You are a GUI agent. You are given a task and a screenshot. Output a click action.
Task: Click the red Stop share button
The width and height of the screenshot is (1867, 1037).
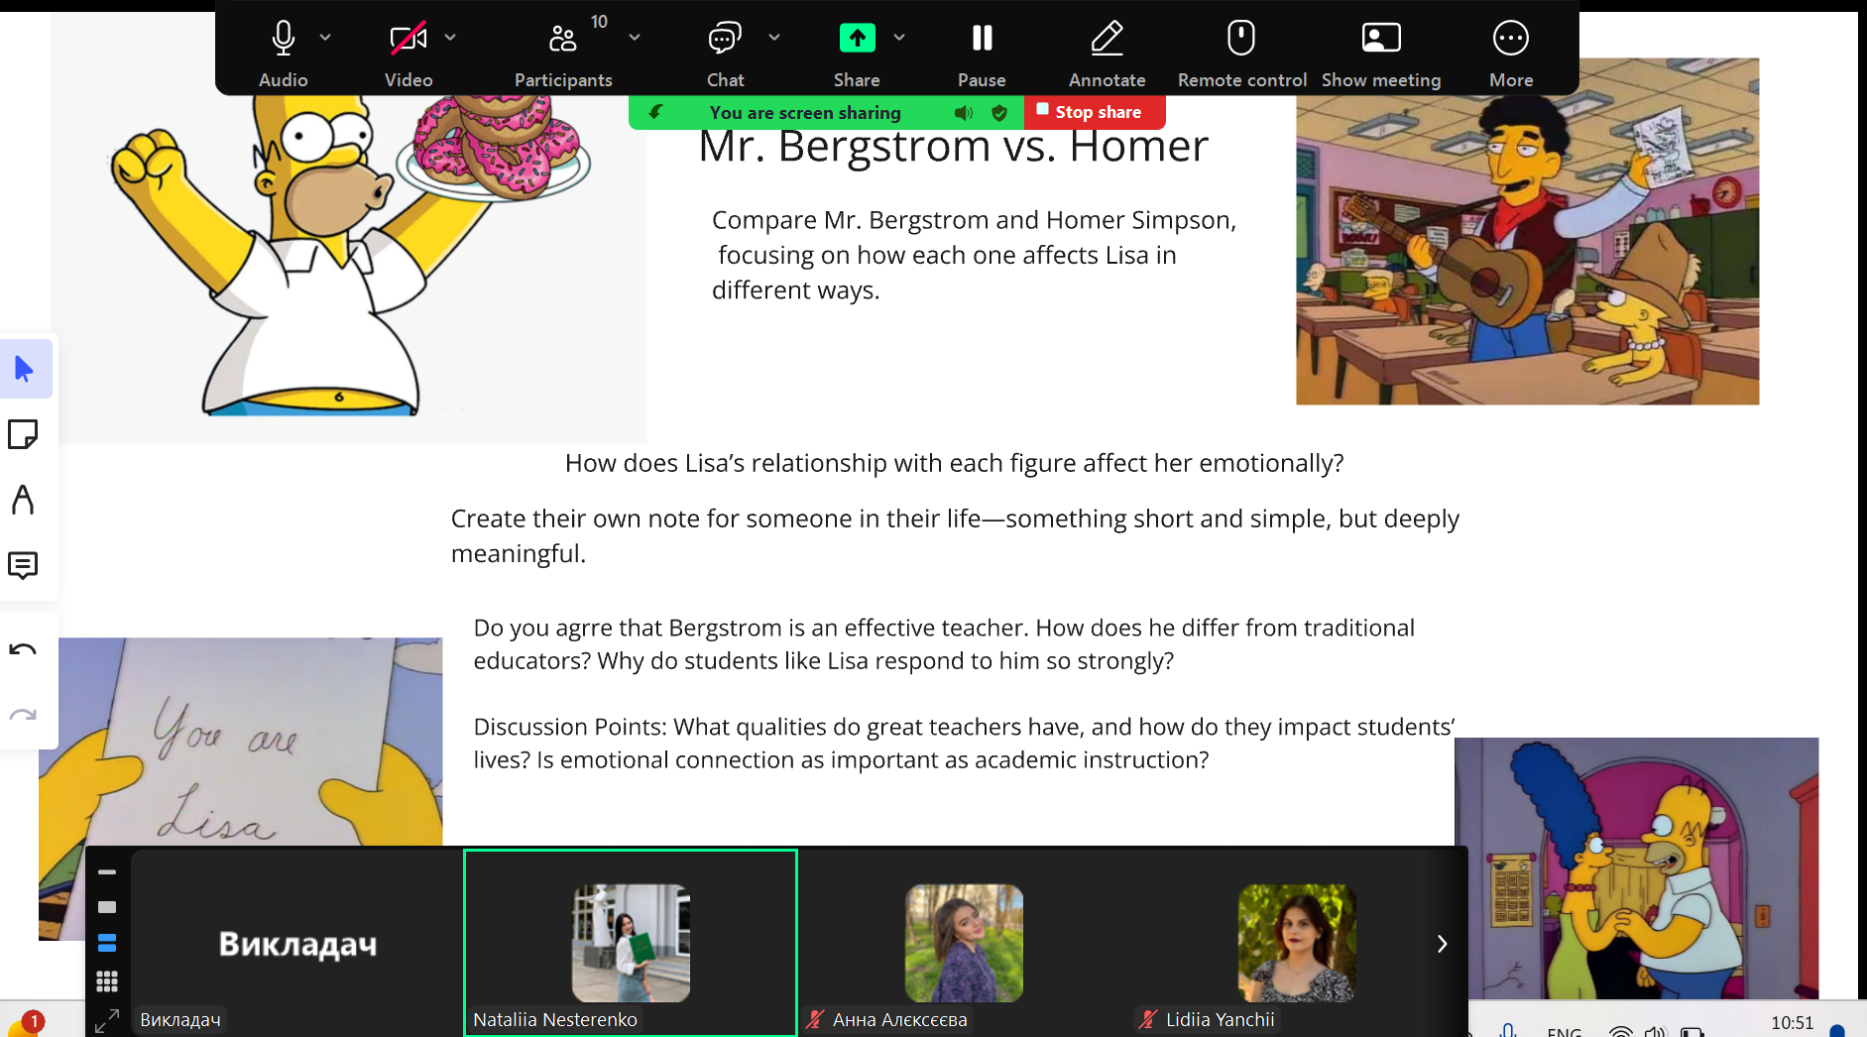(x=1095, y=112)
